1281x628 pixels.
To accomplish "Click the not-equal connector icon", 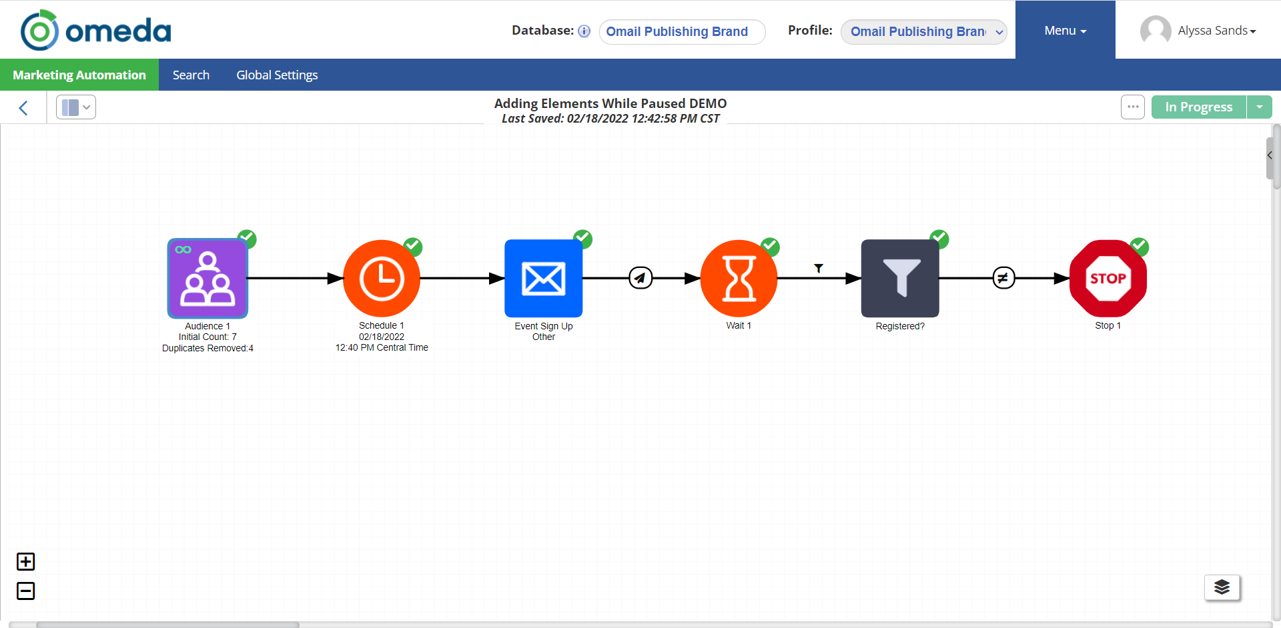I will (1003, 278).
